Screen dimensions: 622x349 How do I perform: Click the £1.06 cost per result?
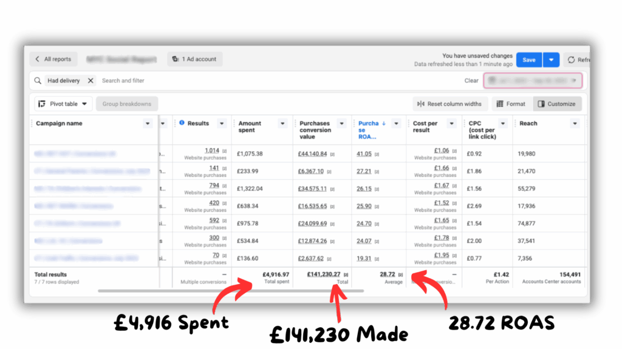tap(442, 150)
